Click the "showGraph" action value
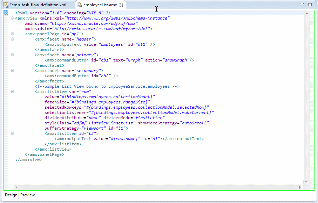Image resolution: width=318 pixels, height=203 pixels. click(176, 60)
